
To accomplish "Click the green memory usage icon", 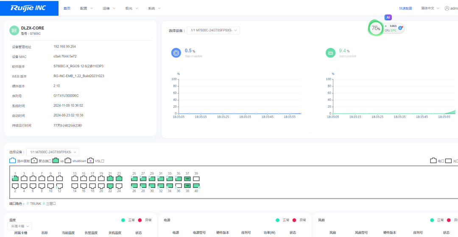I will (x=330, y=53).
